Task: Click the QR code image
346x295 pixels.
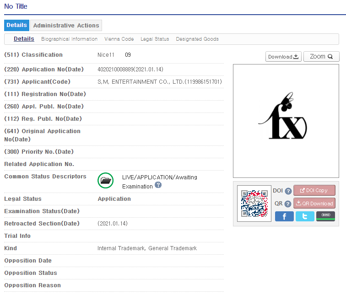Action: coord(254,204)
